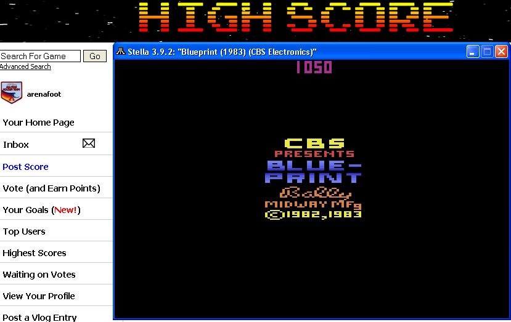The height and width of the screenshot is (322, 511).
Task: Minimize the Stella emulator window
Action: pyautogui.click(x=473, y=52)
